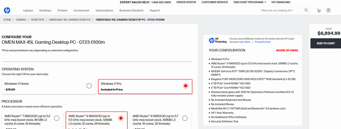Go to OMEN MAX 45L Gaming Desktop breadcrumb
Viewport: 341px width, 129px height.
point(69,20)
